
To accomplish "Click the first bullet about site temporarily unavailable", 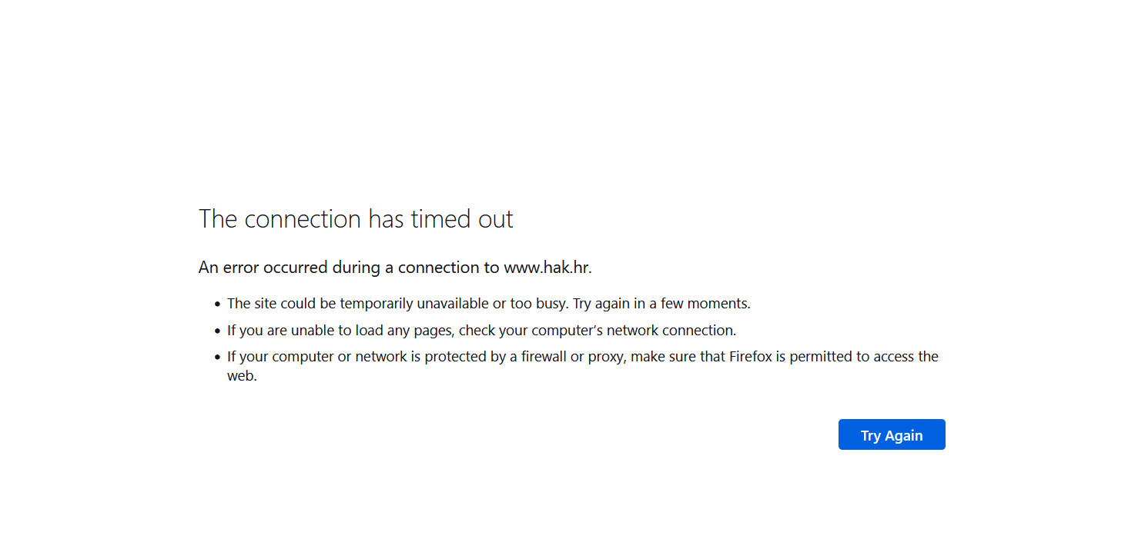I will (400, 304).
